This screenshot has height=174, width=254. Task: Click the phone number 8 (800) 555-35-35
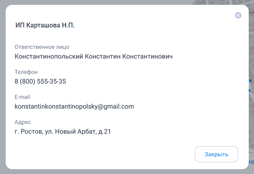coord(40,82)
